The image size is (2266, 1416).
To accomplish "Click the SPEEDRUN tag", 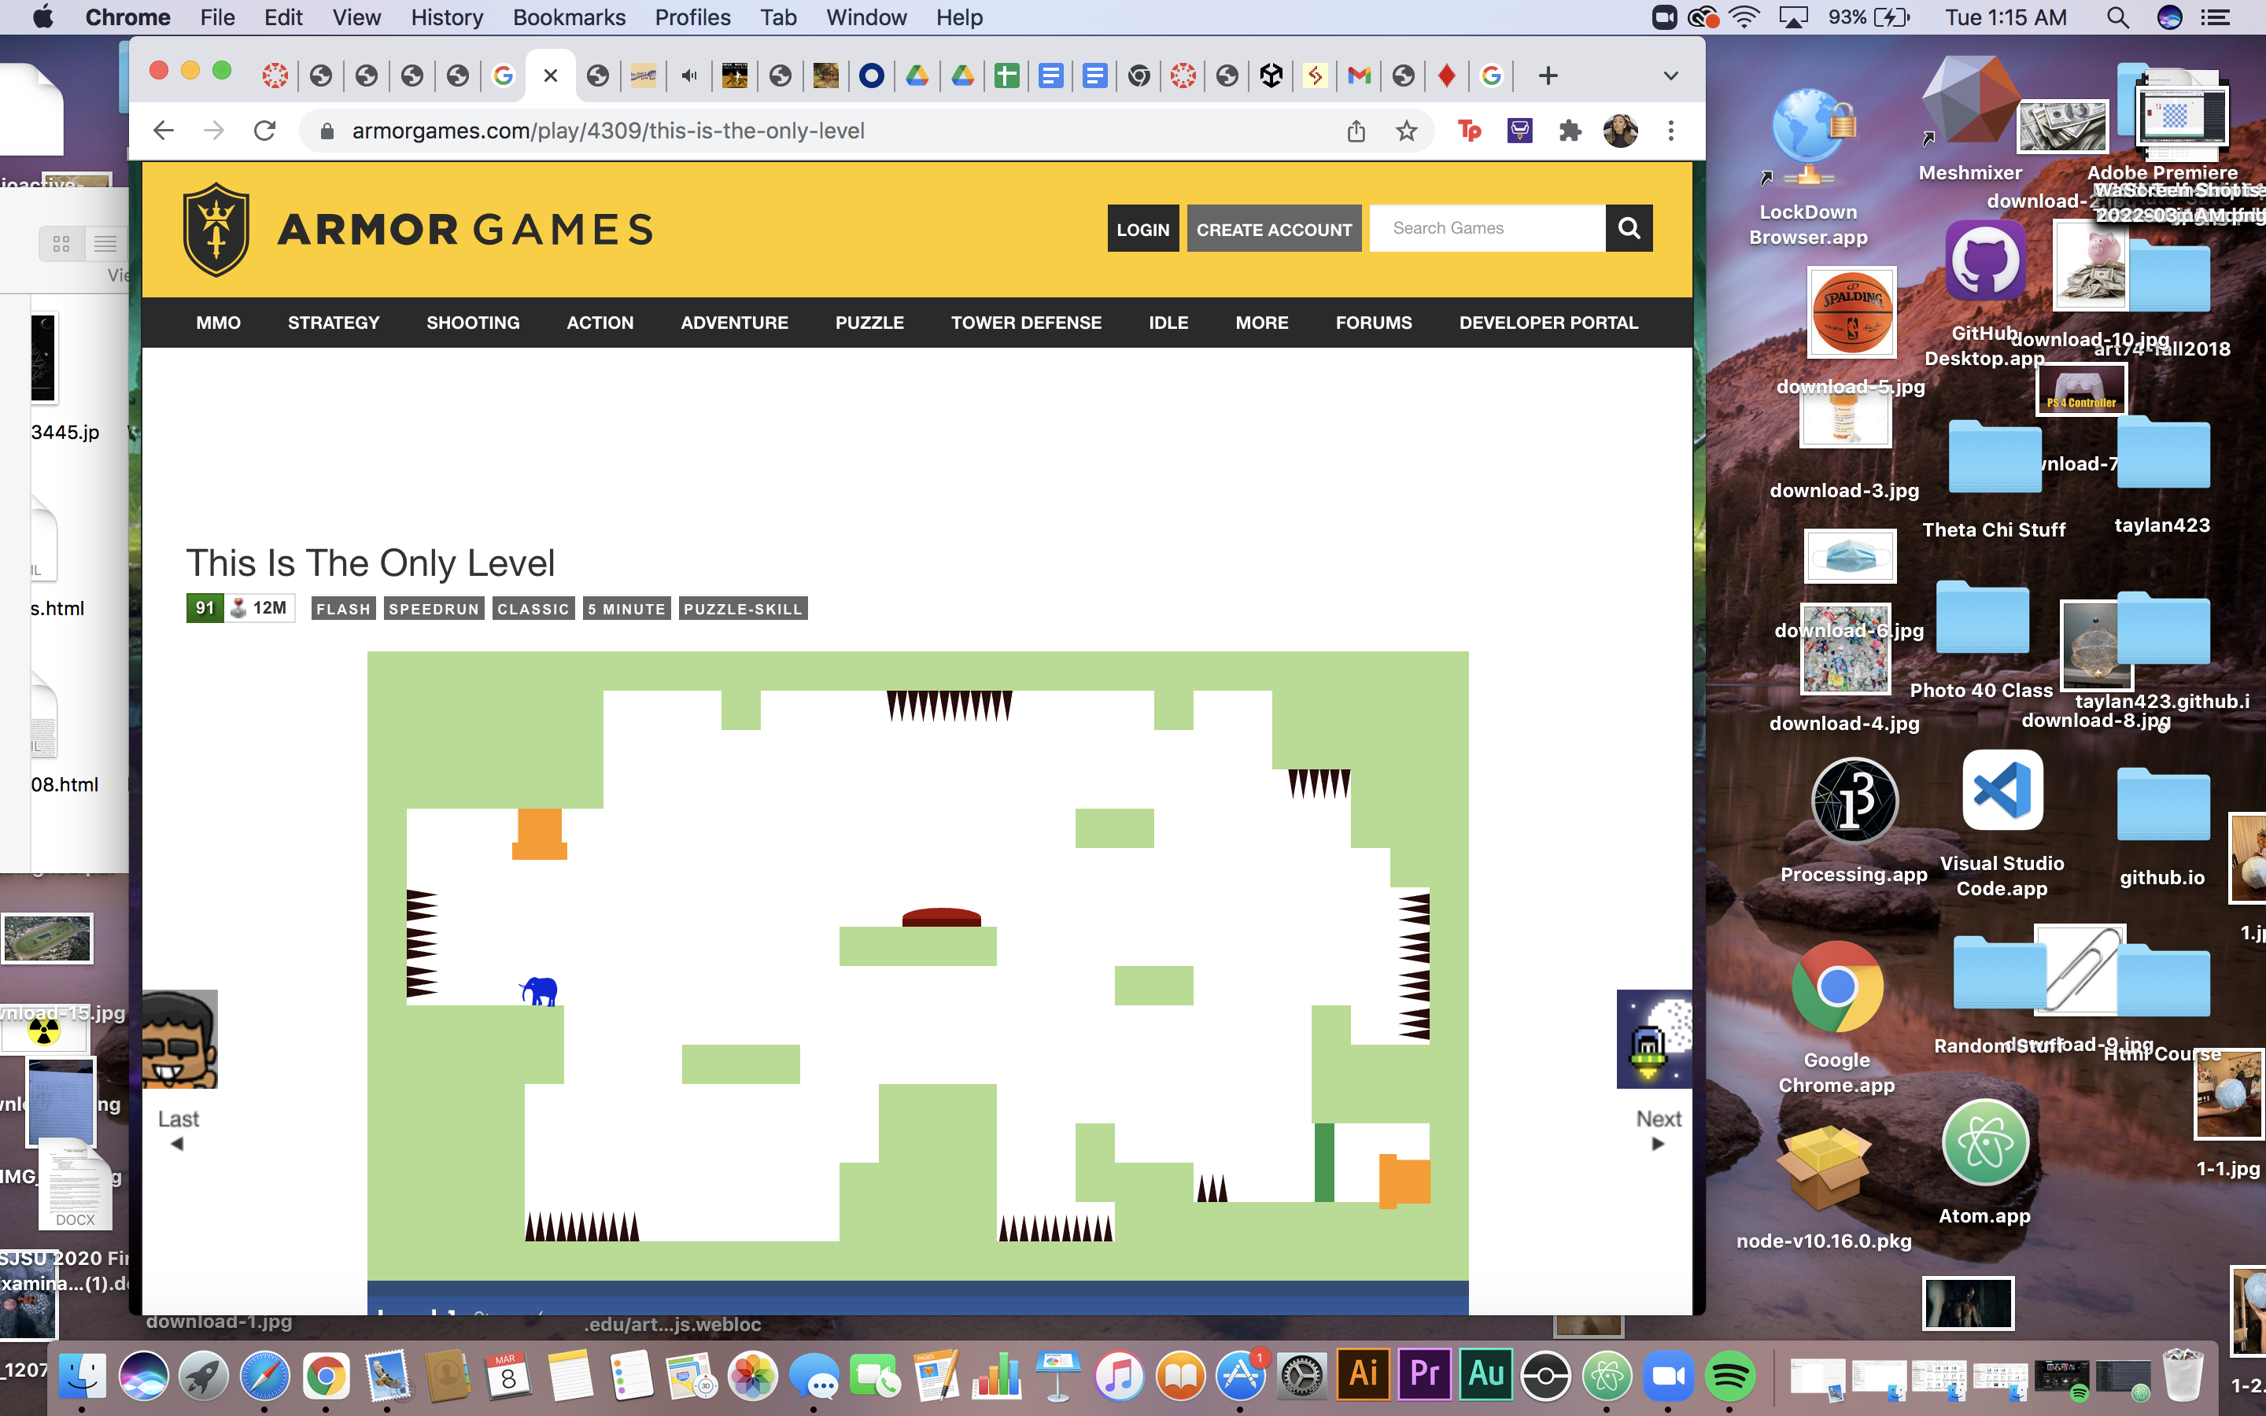I will pyautogui.click(x=434, y=609).
